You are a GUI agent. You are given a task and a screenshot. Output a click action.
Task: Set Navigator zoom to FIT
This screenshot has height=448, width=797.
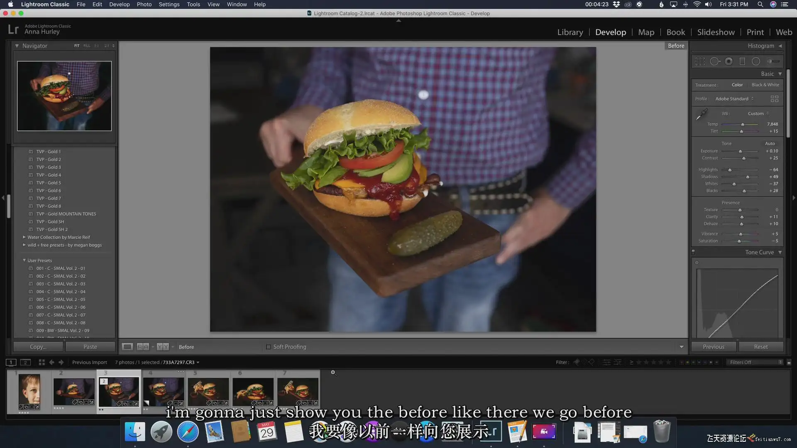pyautogui.click(x=77, y=46)
